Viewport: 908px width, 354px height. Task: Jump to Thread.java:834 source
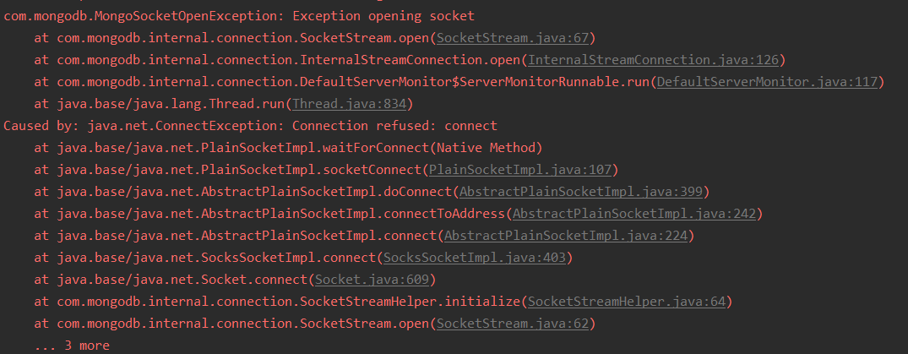(x=350, y=104)
